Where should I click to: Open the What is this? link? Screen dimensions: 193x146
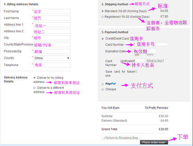coord(155,60)
